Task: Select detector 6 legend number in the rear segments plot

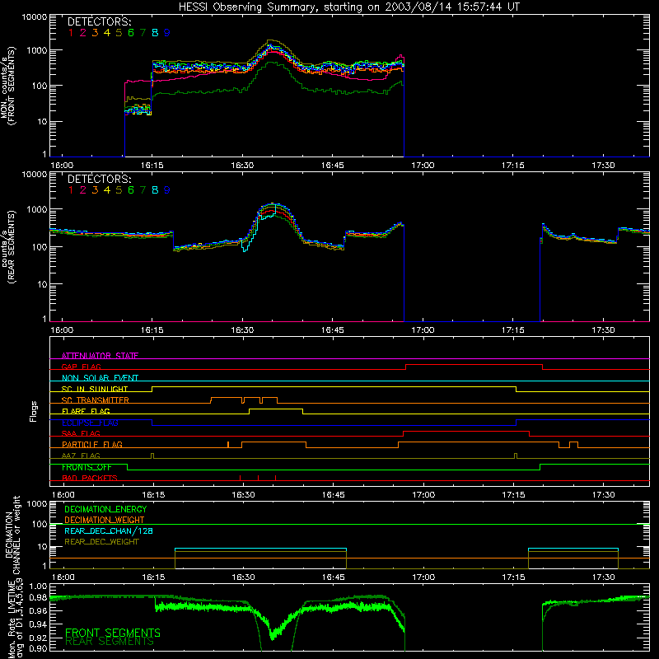Action: [x=131, y=190]
